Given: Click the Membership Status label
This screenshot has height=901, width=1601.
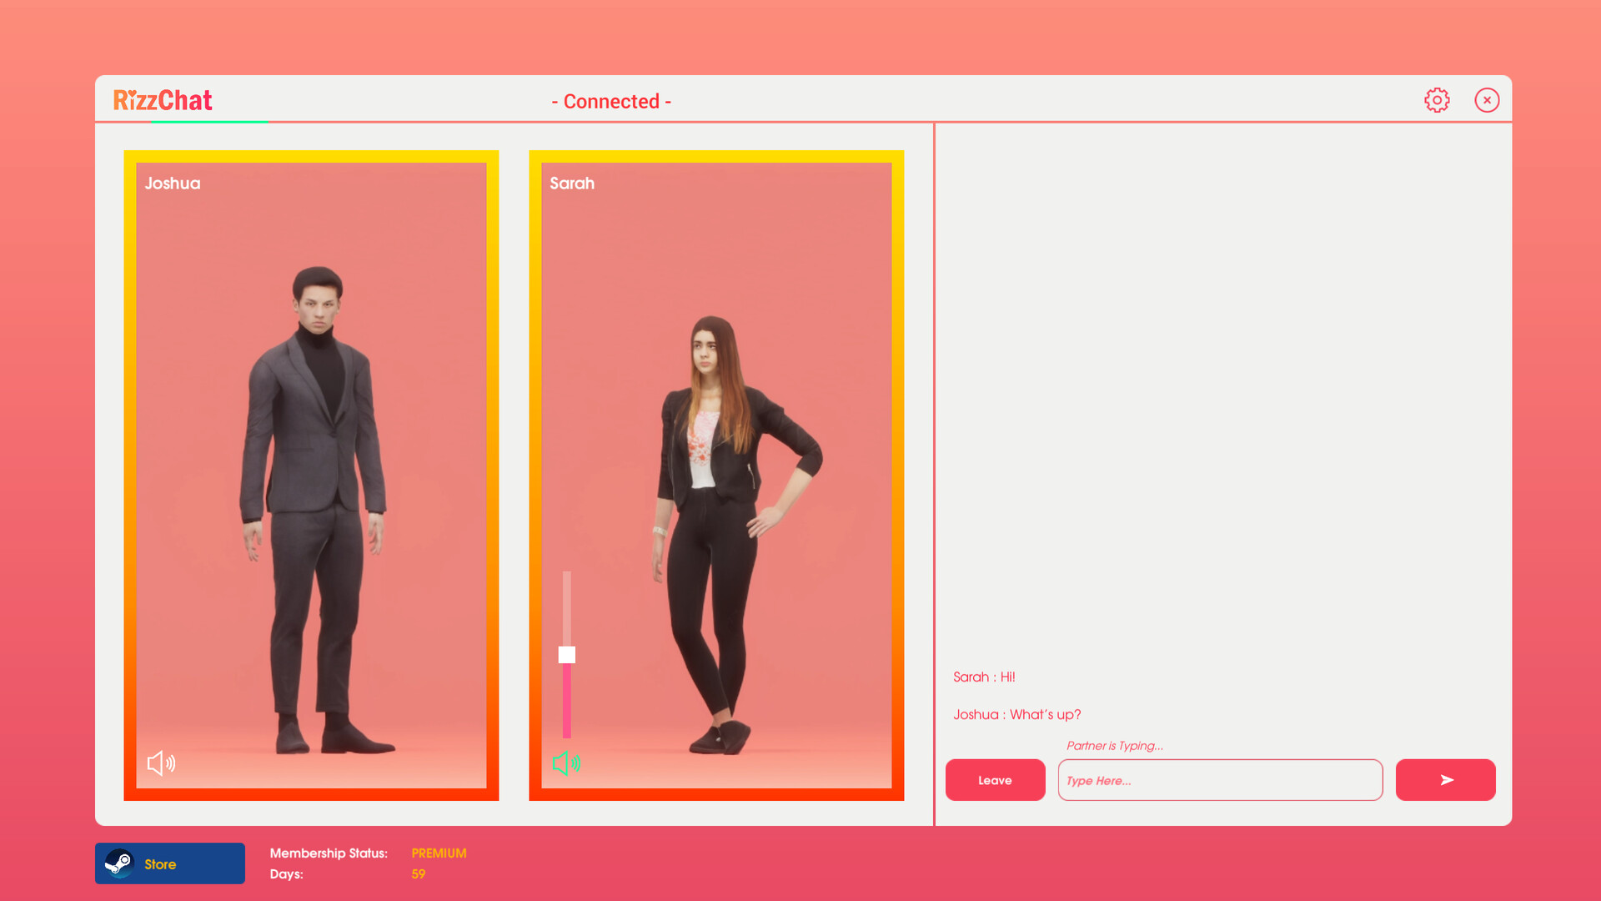Looking at the screenshot, I should tap(329, 853).
